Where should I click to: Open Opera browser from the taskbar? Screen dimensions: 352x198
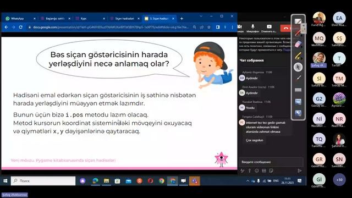[150, 181]
